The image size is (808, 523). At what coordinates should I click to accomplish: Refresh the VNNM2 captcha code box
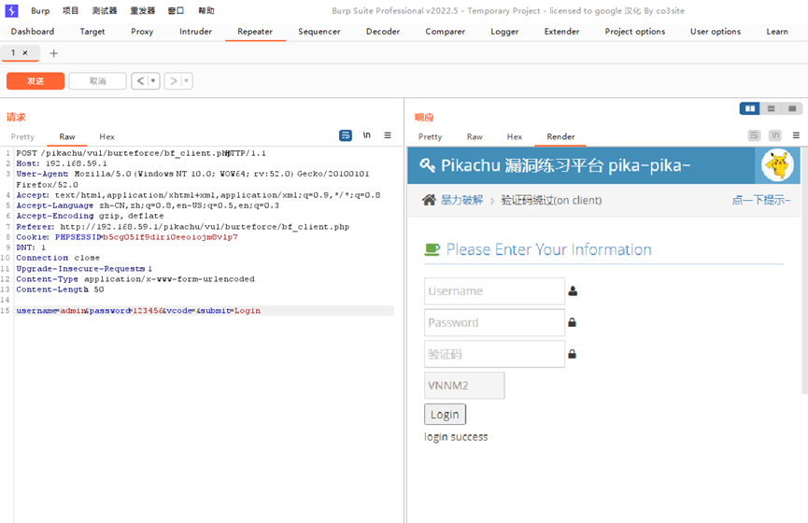[464, 386]
